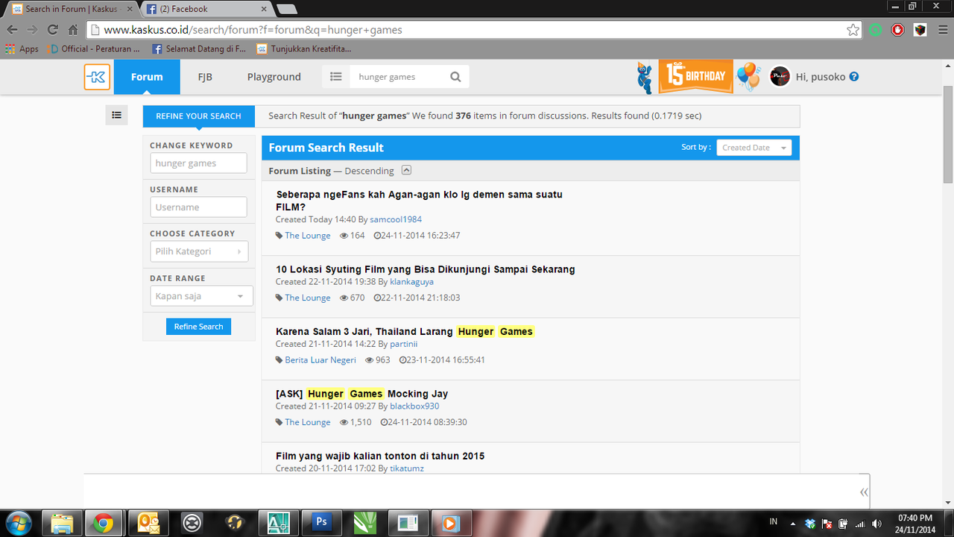Open Outlook from the taskbar
The image size is (954, 537).
click(148, 523)
